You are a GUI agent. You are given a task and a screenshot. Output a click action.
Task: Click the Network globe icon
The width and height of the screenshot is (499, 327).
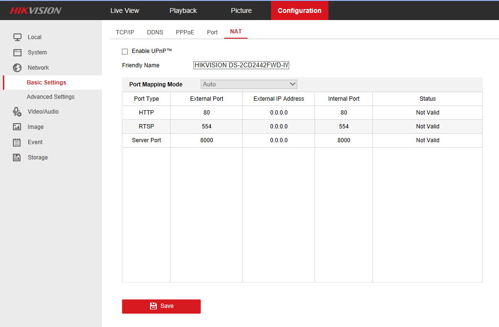[18, 67]
